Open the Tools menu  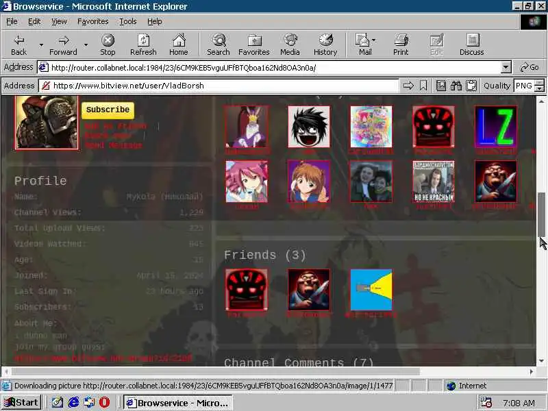128,22
